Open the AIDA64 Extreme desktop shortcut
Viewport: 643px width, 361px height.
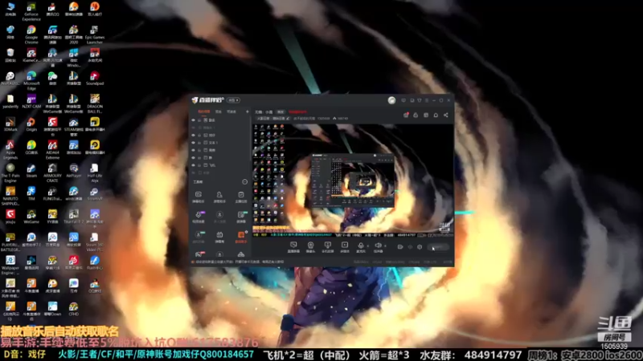tap(52, 150)
